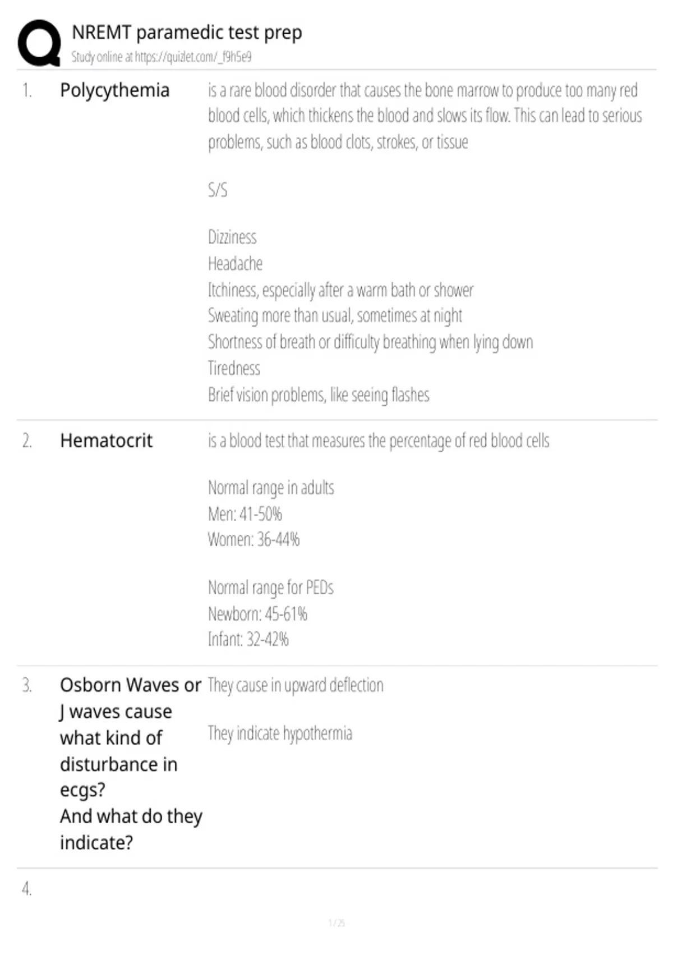Viewport: 673px width, 954px height.
Task: Click Men: 41-50% range line
Action: pos(245,513)
